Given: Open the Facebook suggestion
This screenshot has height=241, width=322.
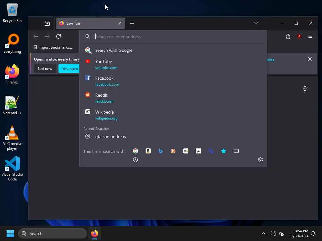Looking at the screenshot, I should click(x=173, y=81).
